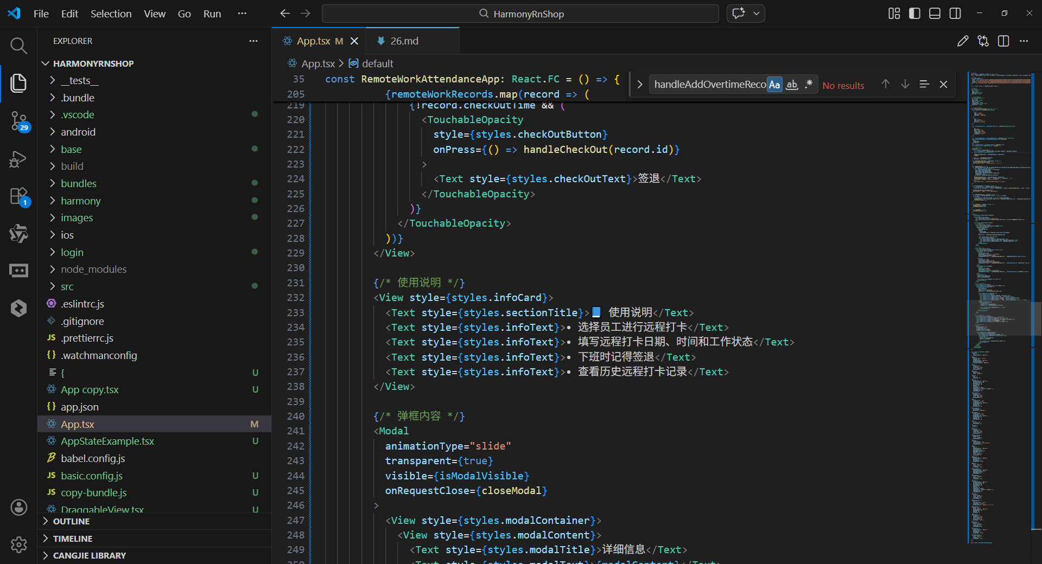Click the minimap code overview
The image size is (1042, 564).
click(x=999, y=307)
